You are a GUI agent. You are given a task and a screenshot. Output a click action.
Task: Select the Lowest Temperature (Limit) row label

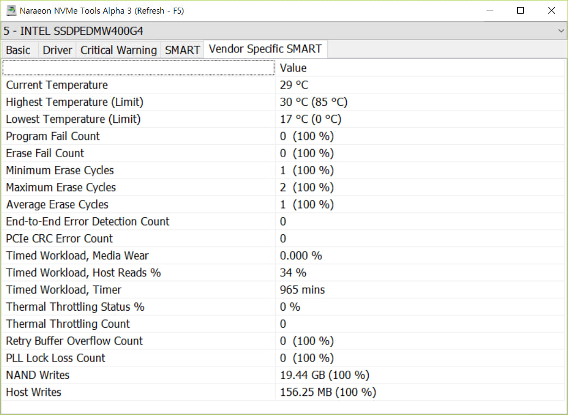pyautogui.click(x=73, y=119)
